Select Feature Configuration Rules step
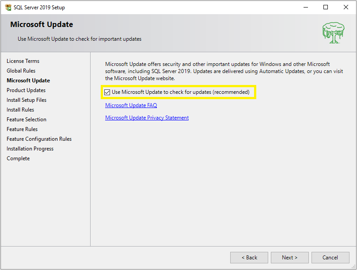The width and height of the screenshot is (357, 270). coord(39,139)
